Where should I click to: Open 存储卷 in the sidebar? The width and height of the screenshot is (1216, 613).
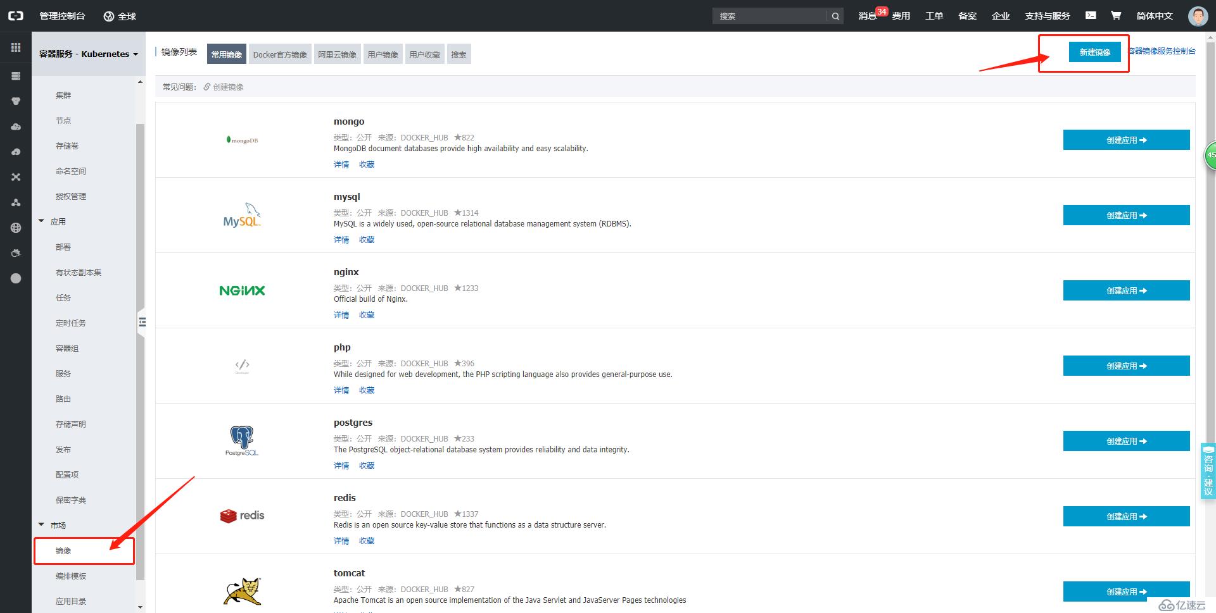tap(67, 146)
